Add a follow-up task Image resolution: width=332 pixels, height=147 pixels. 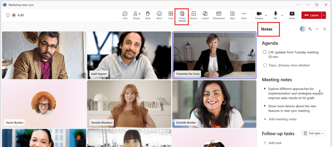[272, 143]
